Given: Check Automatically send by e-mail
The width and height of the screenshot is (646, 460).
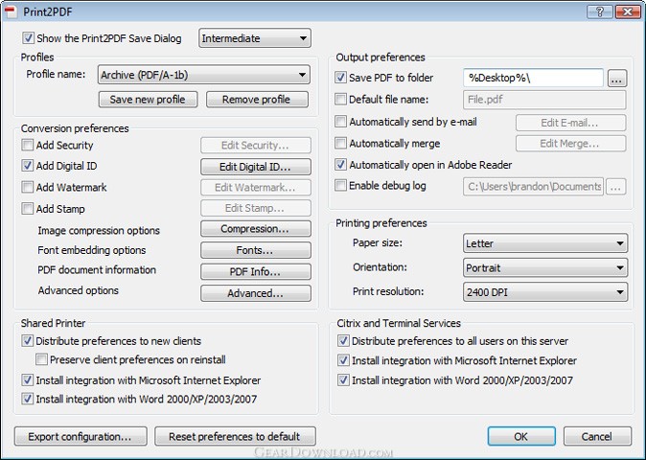Looking at the screenshot, I should pos(340,122).
